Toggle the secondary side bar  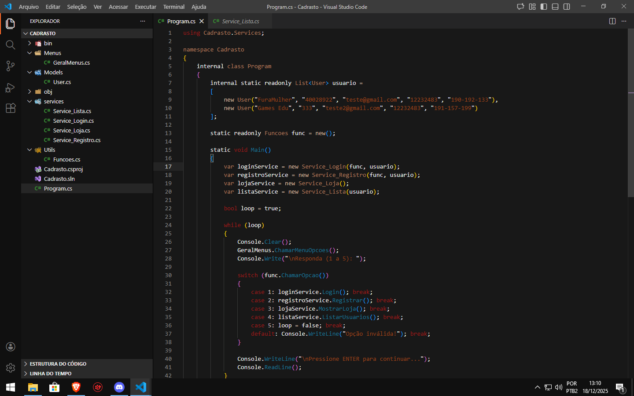(567, 7)
